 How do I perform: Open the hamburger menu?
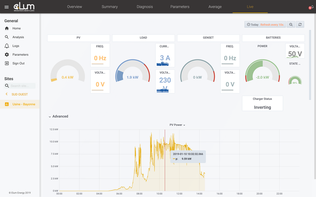click(6, 7)
